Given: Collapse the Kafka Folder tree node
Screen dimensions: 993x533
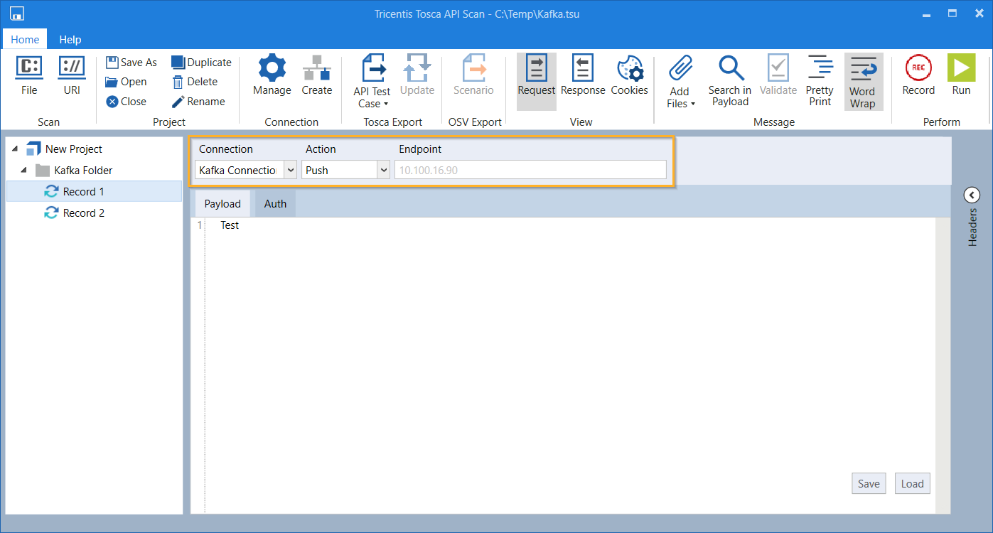Looking at the screenshot, I should 24,171.
